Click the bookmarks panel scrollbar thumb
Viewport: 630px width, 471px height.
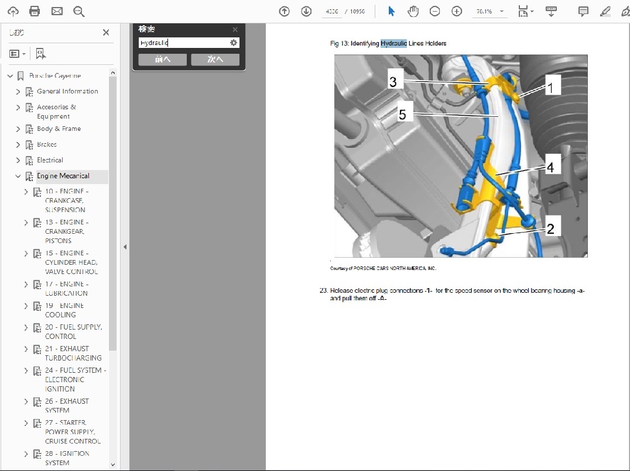pyautogui.click(x=113, y=213)
